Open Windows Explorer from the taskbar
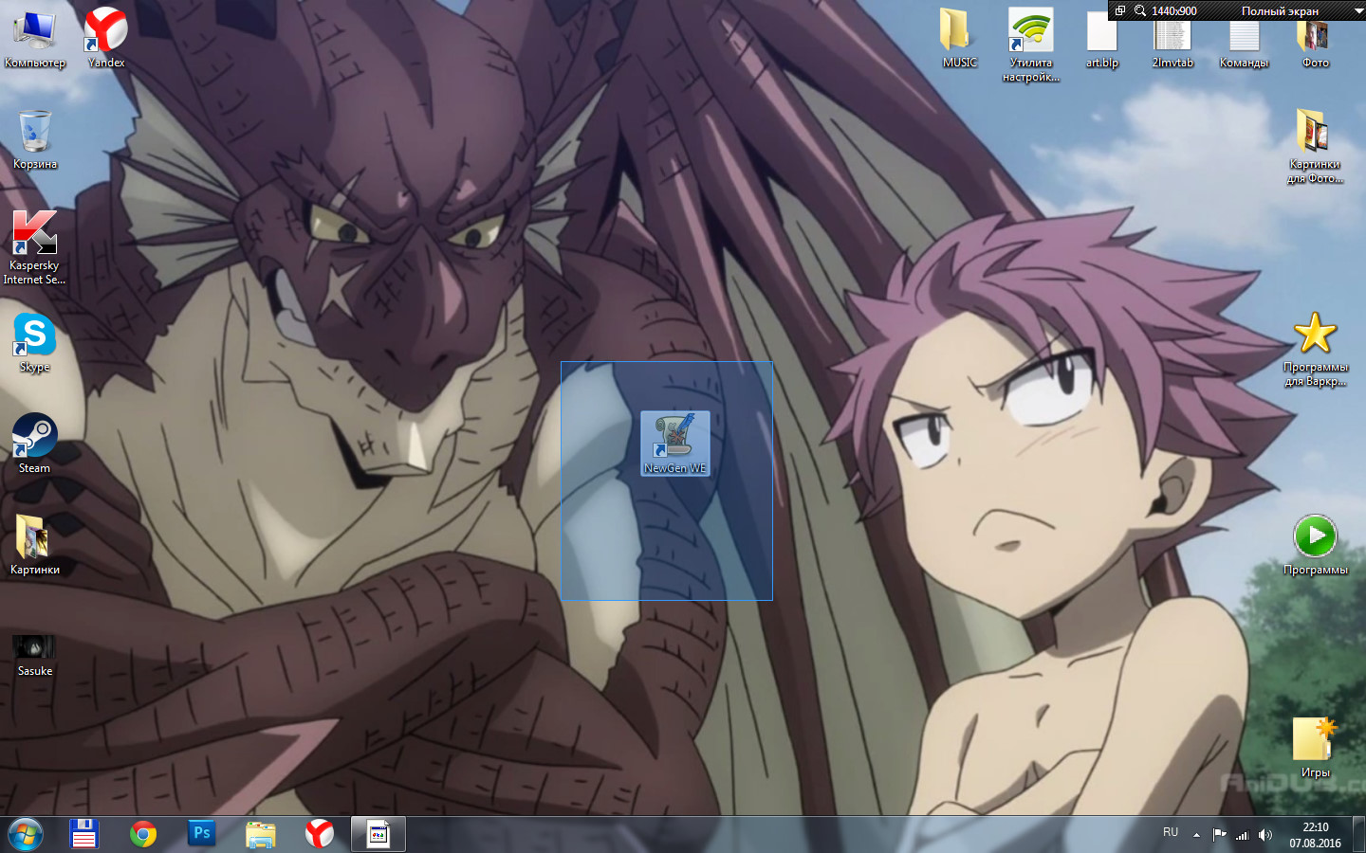Image resolution: width=1366 pixels, height=853 pixels. tap(261, 834)
